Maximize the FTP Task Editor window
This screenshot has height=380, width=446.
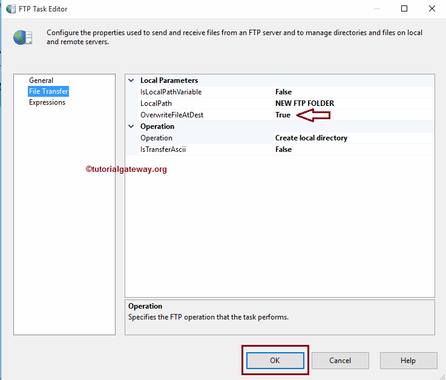pyautogui.click(x=404, y=9)
